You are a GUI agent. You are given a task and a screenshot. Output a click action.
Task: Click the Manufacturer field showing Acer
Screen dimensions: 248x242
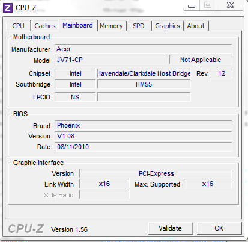(x=144, y=49)
